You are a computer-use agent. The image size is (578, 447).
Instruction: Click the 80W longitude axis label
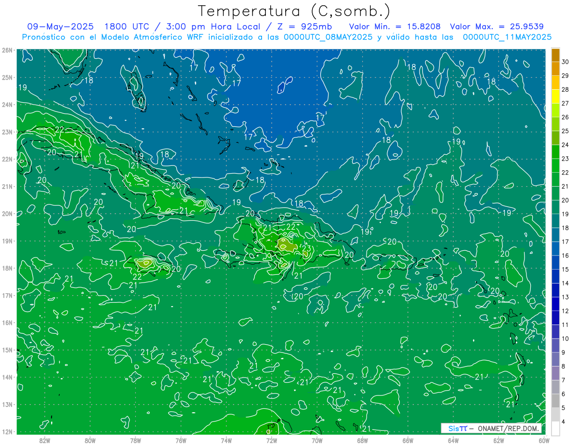(90, 441)
